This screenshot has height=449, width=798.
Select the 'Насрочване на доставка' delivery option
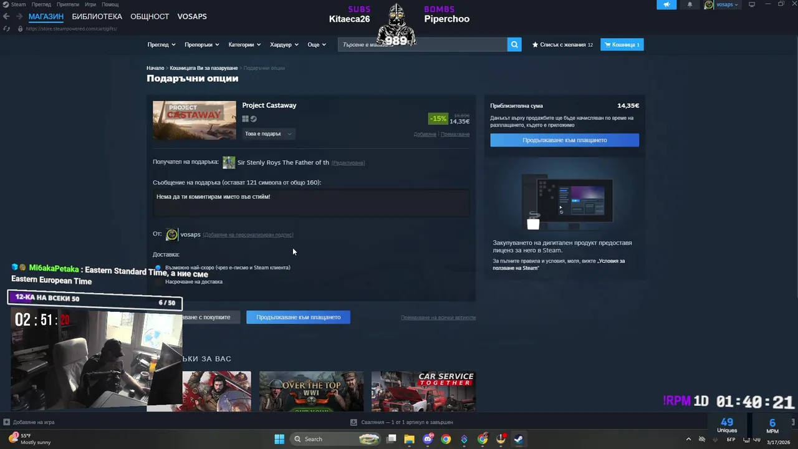click(158, 282)
